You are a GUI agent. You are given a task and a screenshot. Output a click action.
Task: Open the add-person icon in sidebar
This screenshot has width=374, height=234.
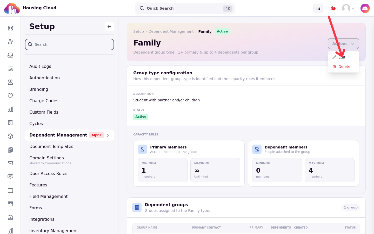(10, 42)
